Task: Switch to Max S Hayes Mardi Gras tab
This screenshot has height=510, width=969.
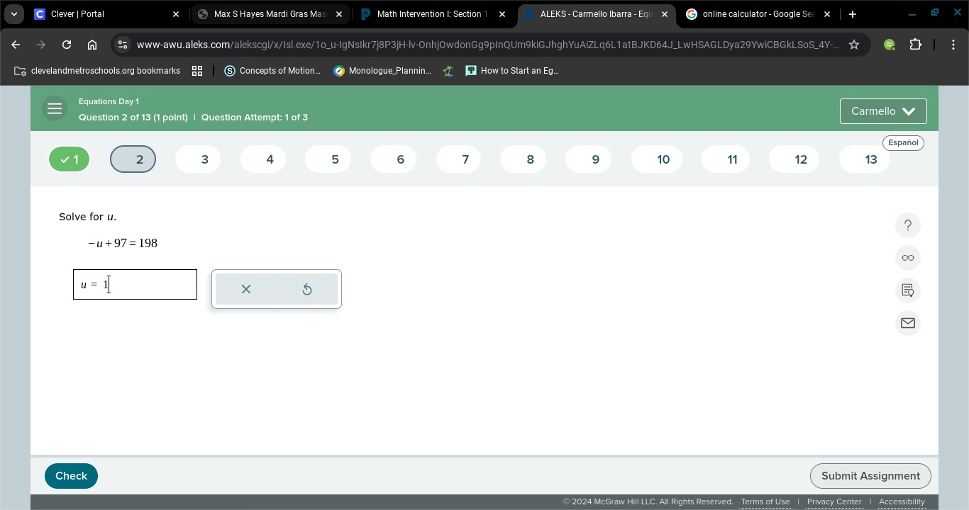Action: 270,14
